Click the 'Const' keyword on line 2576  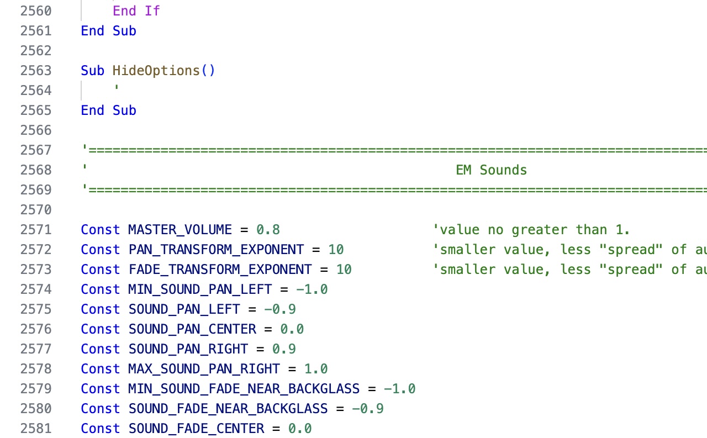[100, 329]
